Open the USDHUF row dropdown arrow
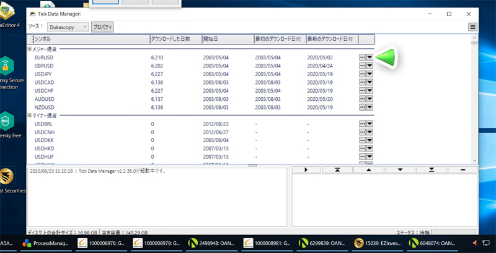 pos(370,157)
